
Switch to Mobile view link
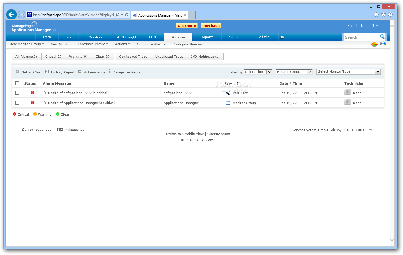point(194,134)
